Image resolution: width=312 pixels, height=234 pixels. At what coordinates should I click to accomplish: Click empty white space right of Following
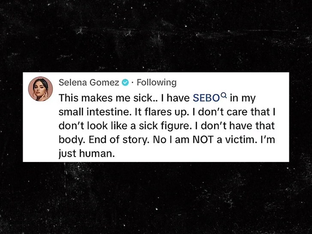[231, 82]
